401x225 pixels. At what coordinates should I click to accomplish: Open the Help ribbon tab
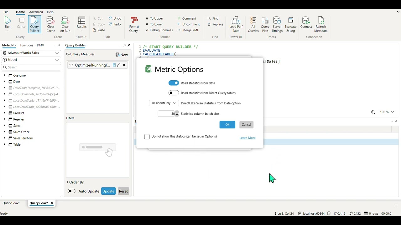50,12
